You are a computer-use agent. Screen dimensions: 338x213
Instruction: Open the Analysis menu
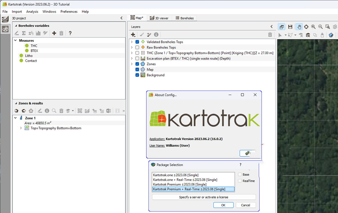pos(32,12)
